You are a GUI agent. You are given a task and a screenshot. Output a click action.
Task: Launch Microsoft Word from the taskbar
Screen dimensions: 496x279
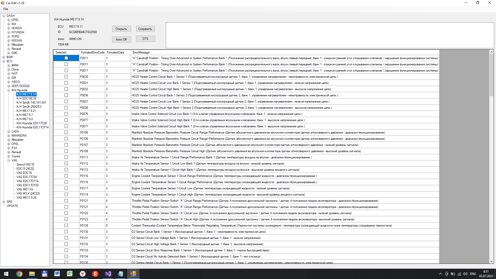pyautogui.click(x=57, y=274)
